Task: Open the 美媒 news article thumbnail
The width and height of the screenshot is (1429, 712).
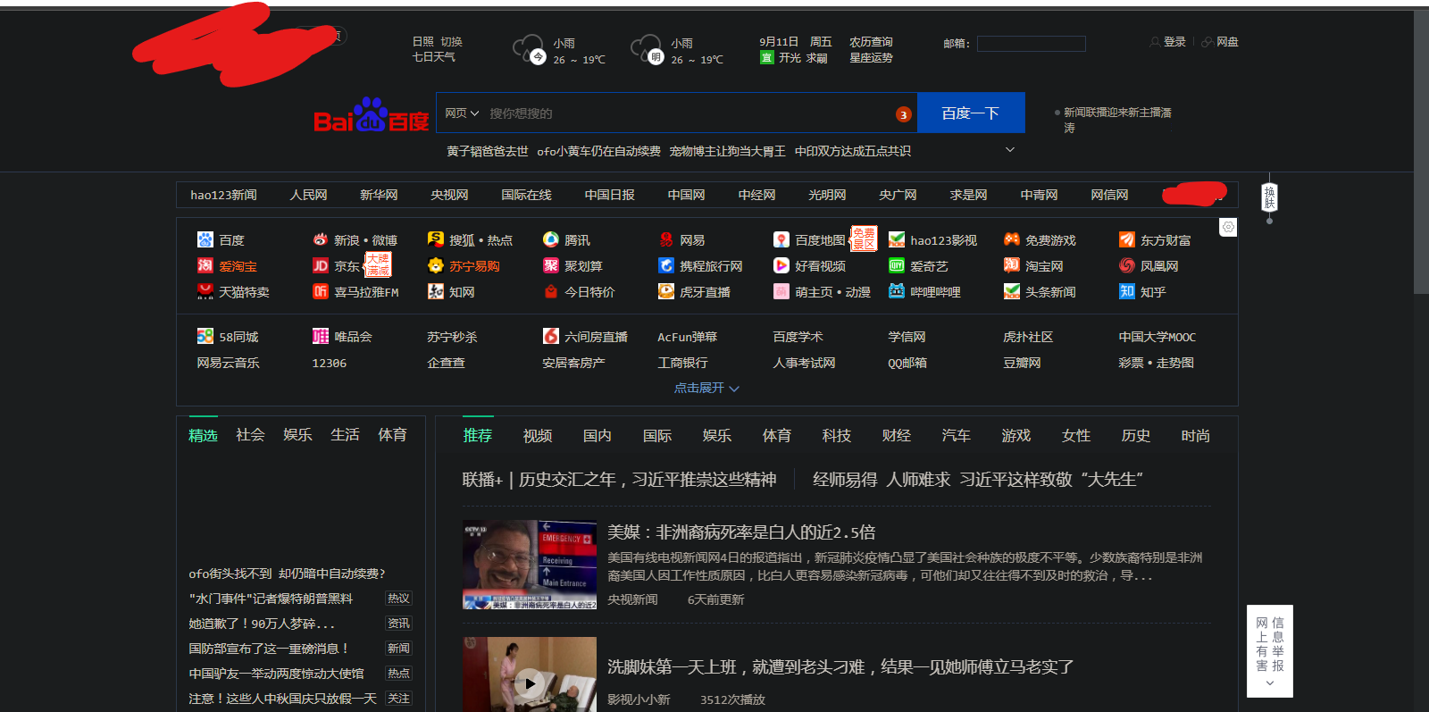Action: [530, 565]
